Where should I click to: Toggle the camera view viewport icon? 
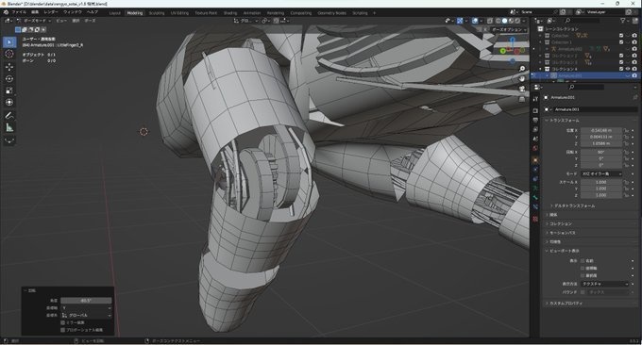522,89
